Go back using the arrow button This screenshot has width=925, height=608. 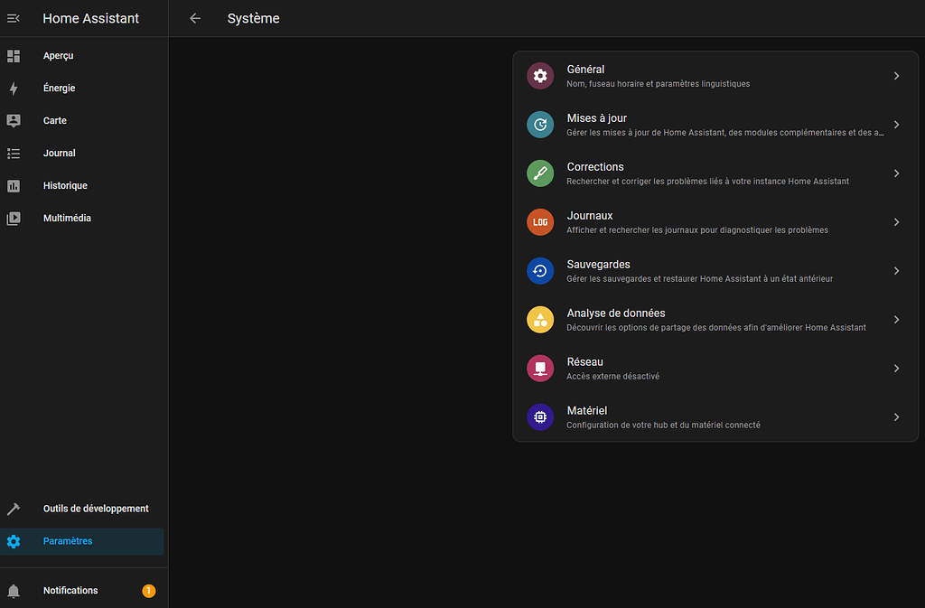(195, 17)
